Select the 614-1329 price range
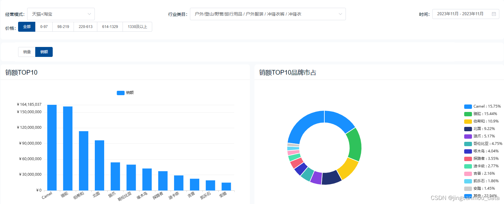This screenshot has height=204, width=504. (110, 27)
